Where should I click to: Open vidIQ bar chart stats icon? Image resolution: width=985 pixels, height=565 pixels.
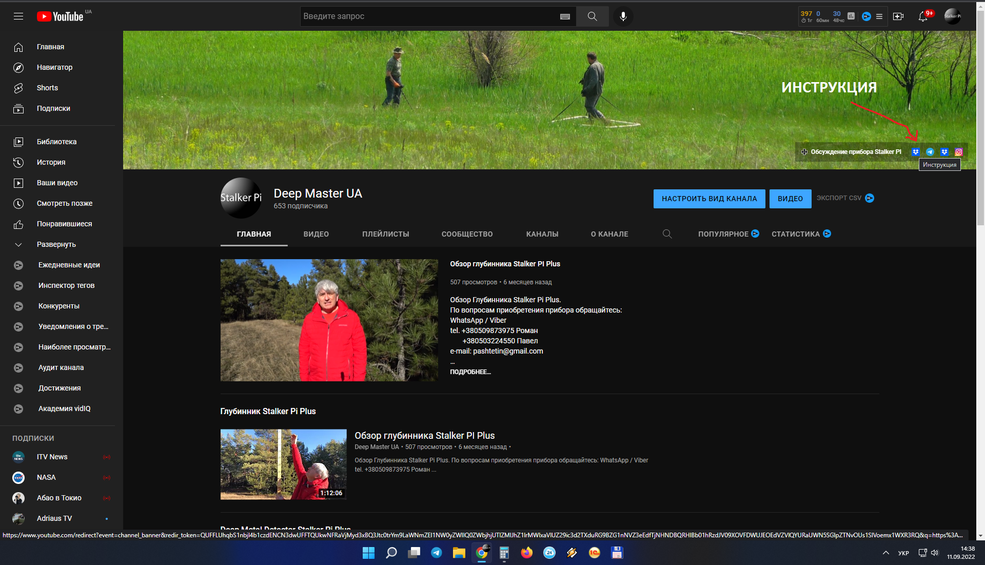(x=851, y=16)
